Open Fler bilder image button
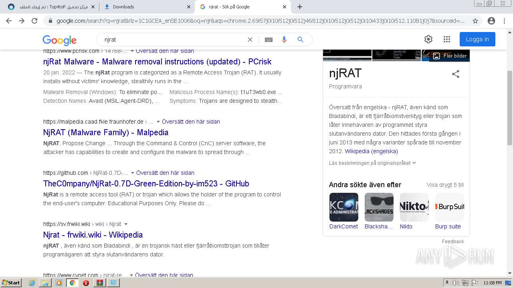Viewport: 513px width, 288px height. point(450,56)
